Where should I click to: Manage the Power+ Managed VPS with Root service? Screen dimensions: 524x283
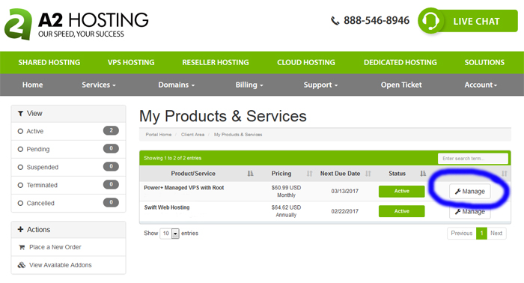[x=470, y=192]
